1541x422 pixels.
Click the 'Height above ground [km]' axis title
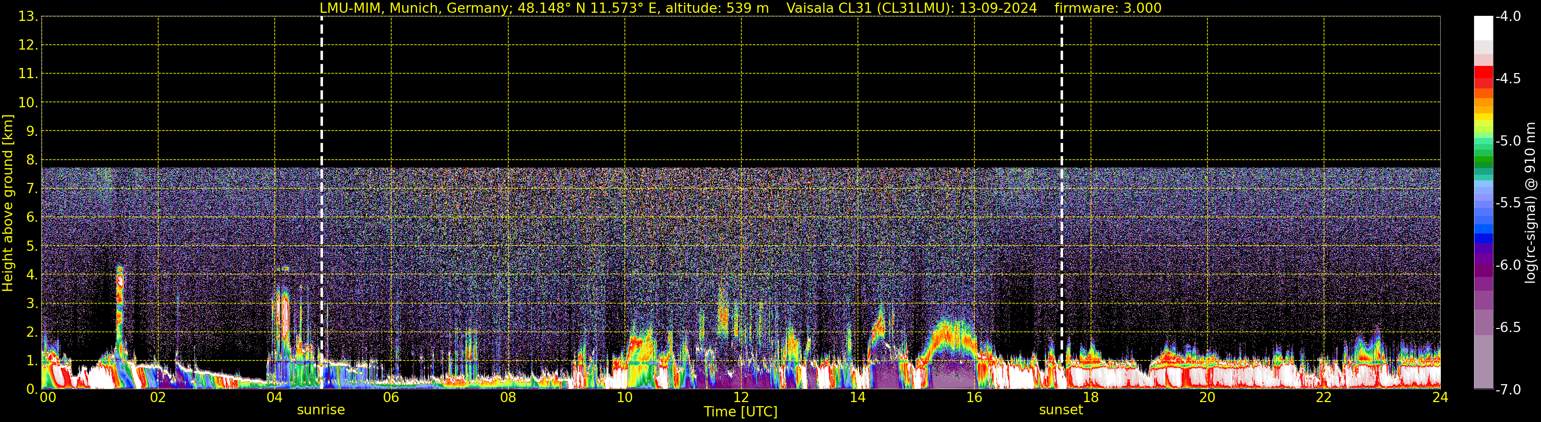(x=8, y=203)
